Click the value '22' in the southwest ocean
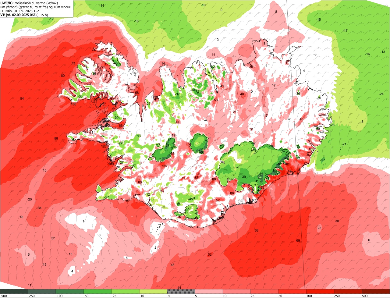The height and width of the screenshot is (298, 390). (x=53, y=238)
